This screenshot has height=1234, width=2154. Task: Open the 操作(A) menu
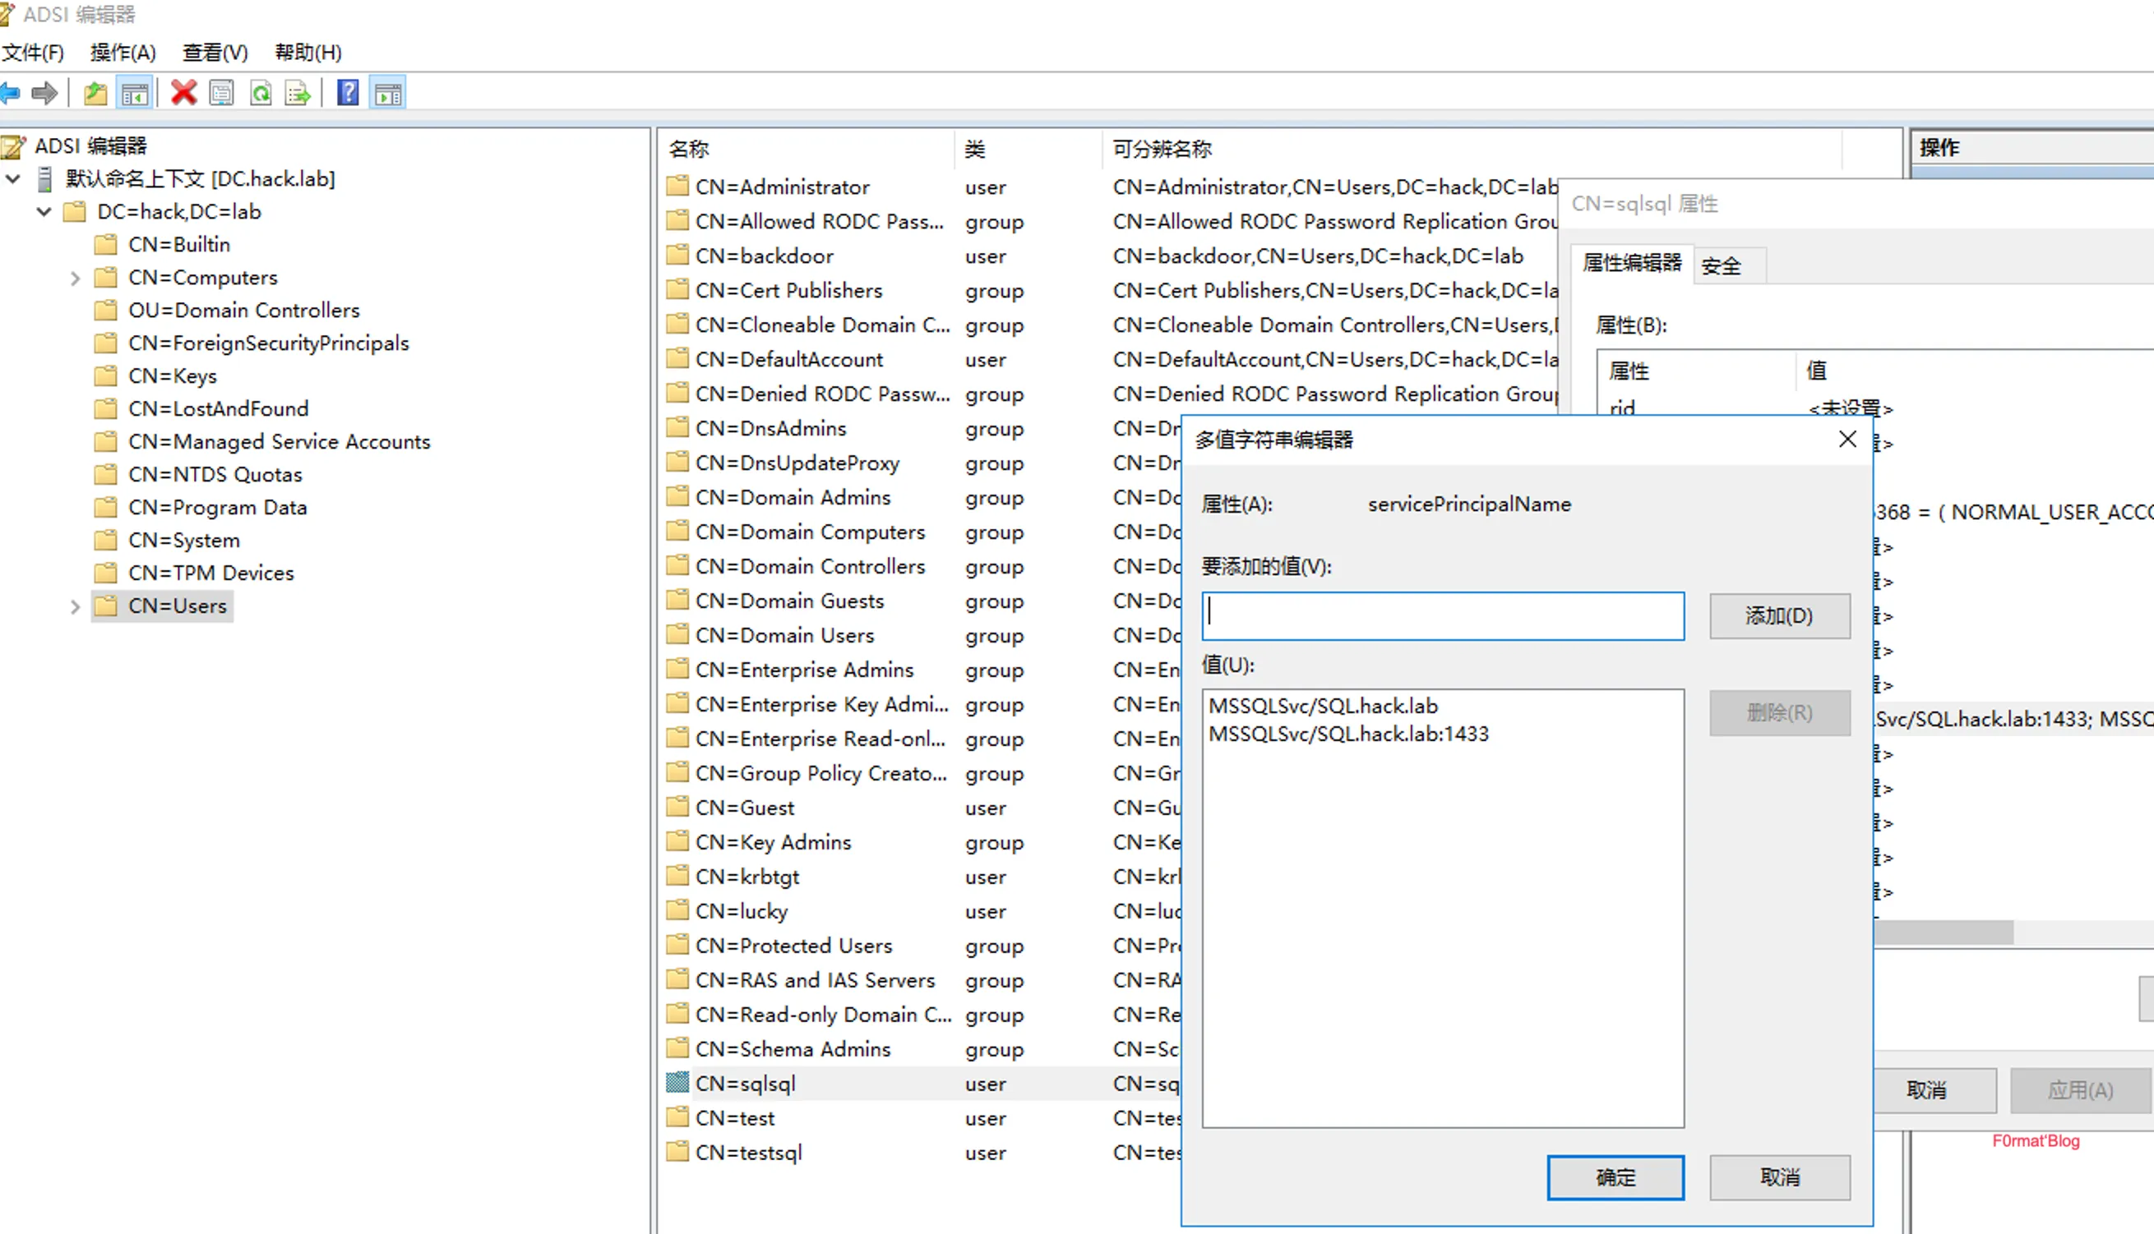click(x=123, y=53)
